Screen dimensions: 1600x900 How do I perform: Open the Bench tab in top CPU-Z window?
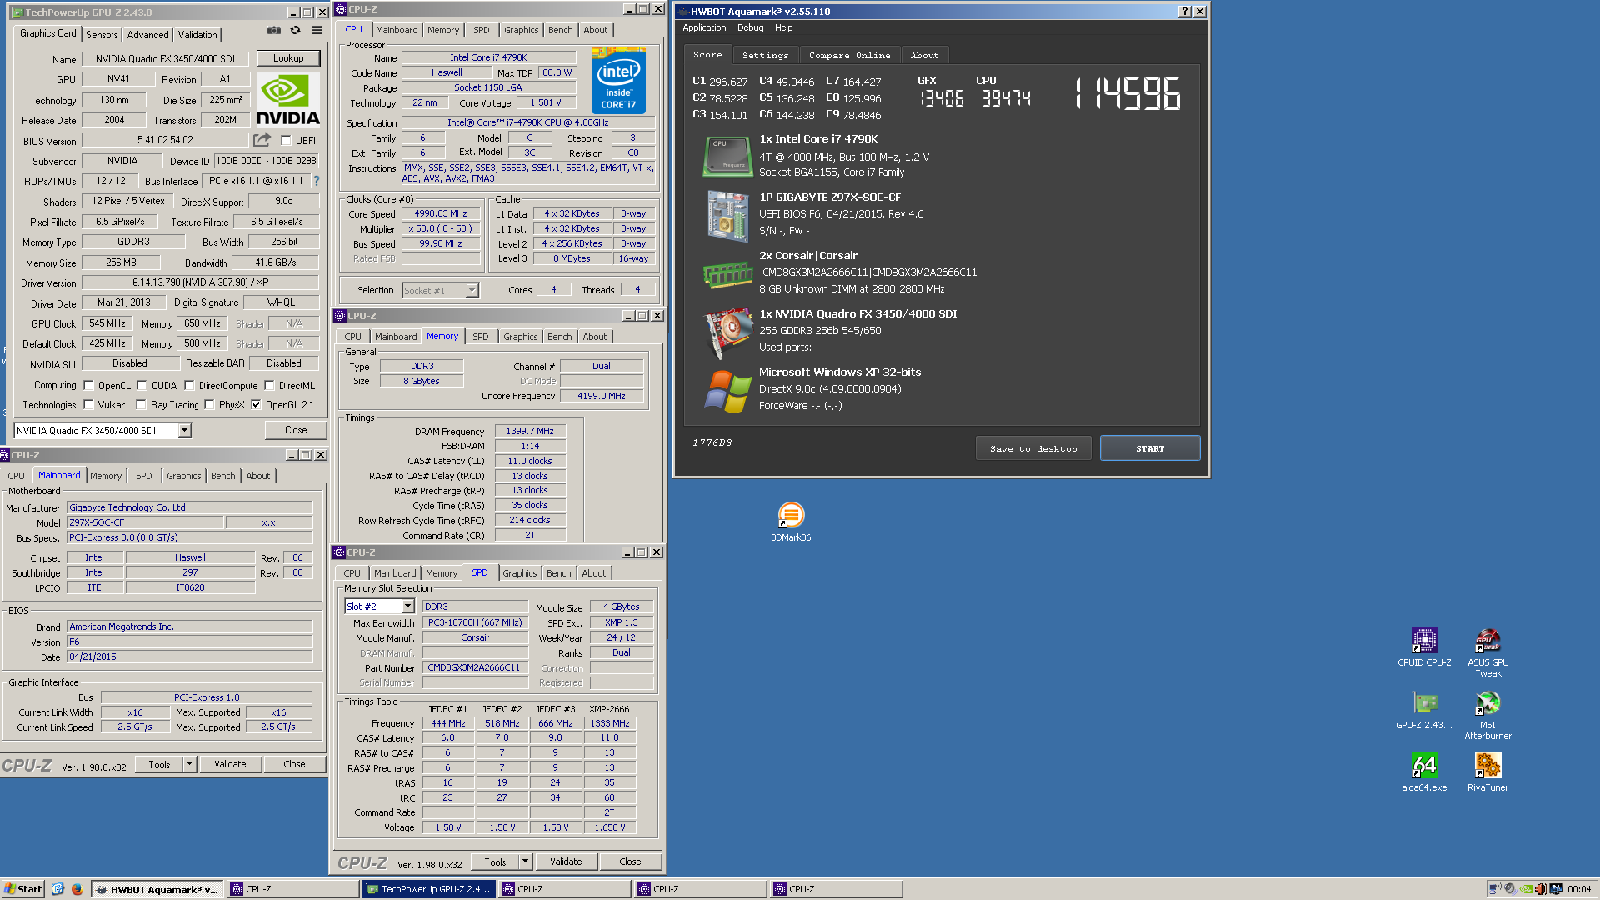tap(560, 30)
